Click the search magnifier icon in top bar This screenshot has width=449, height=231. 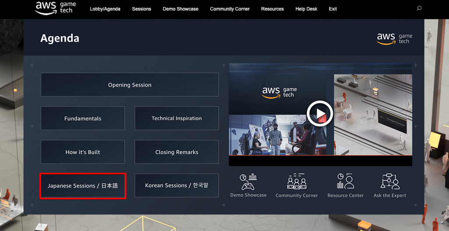(419, 8)
